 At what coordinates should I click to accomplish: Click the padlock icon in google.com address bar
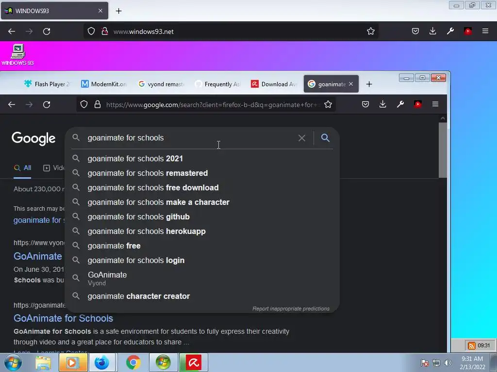pyautogui.click(x=98, y=105)
